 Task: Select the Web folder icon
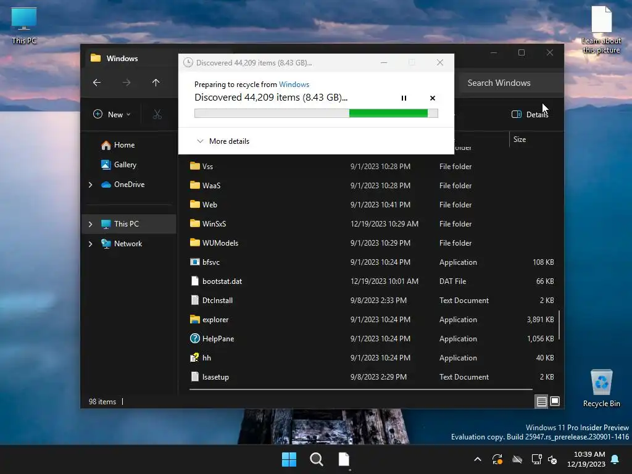(195, 204)
